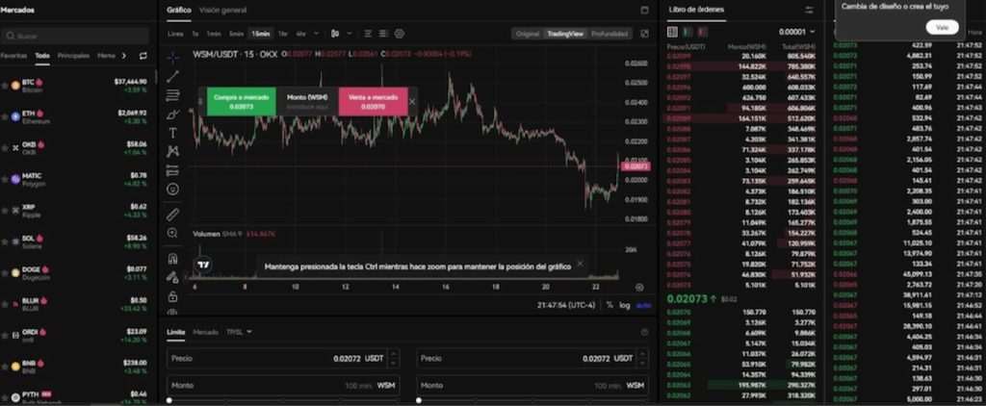This screenshot has height=406, width=986.
Task: Open order book settings sliders icon
Action: (809, 10)
